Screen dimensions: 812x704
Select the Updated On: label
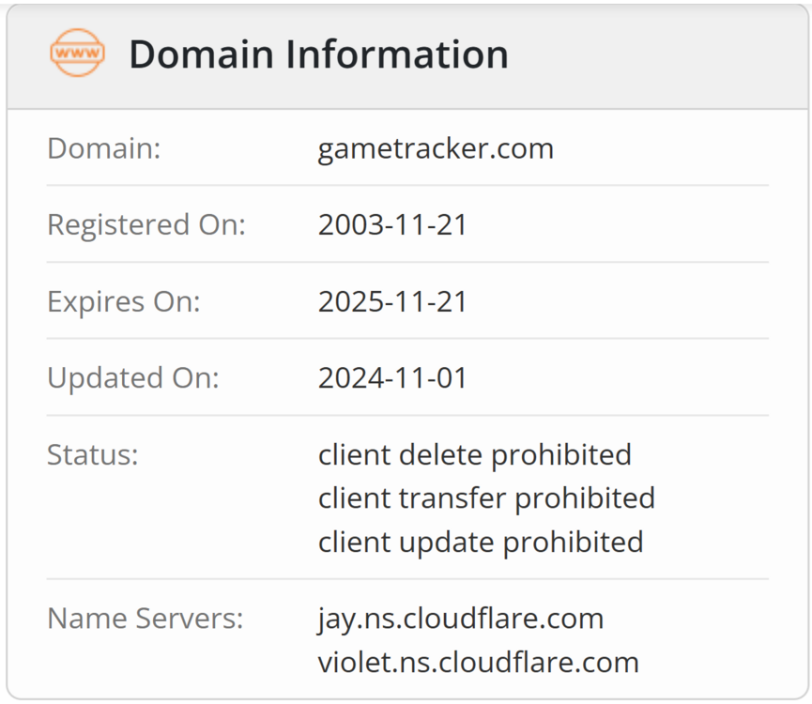(132, 377)
